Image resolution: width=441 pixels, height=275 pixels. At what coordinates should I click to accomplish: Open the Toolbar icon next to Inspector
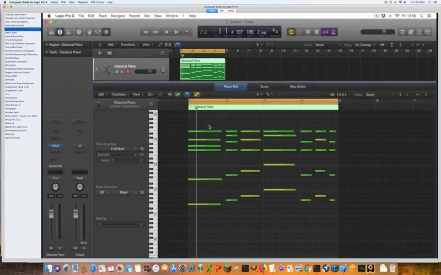[x=68, y=32]
